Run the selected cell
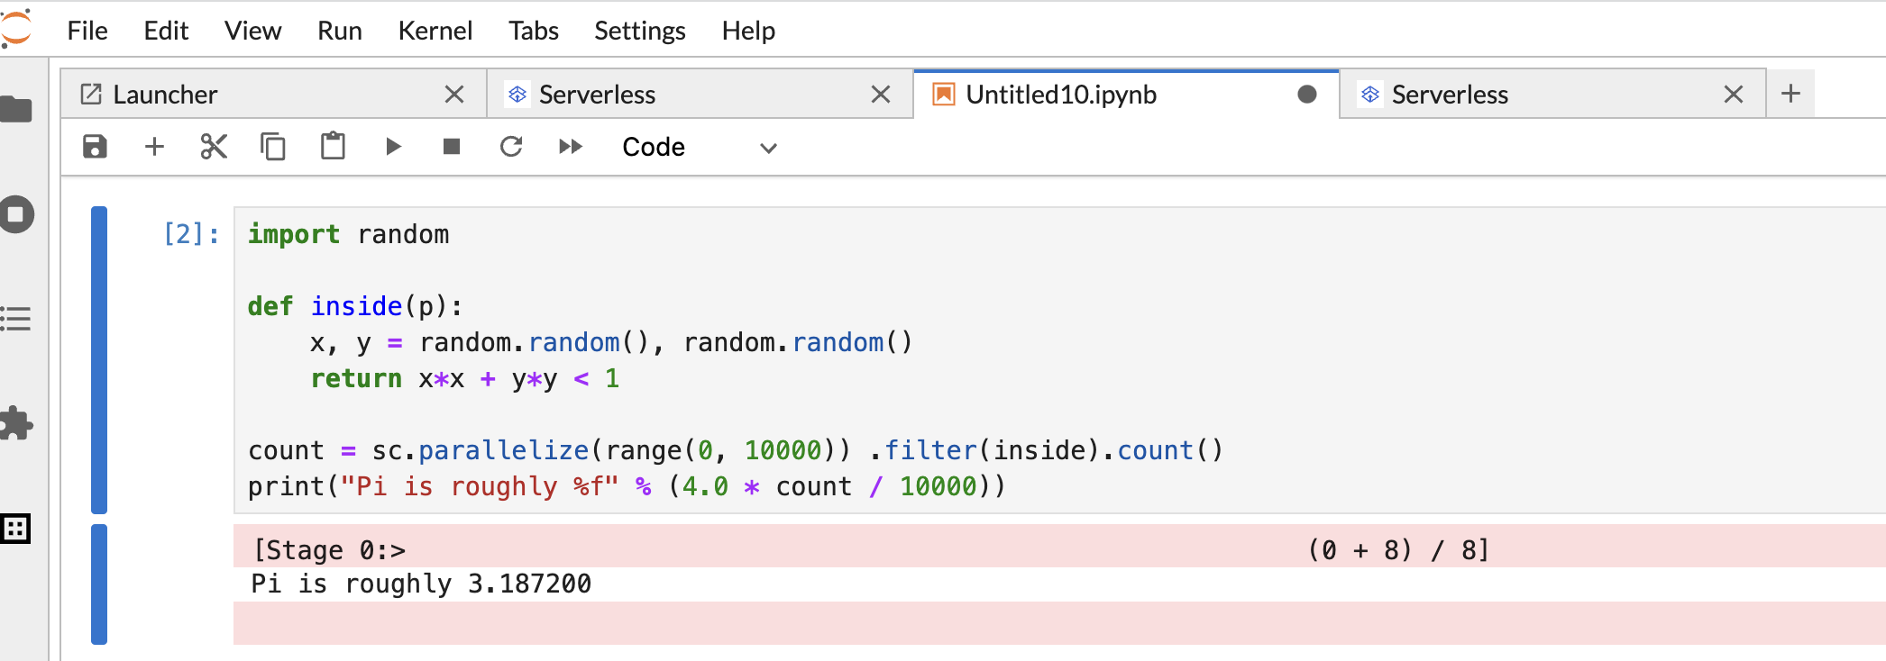This screenshot has width=1886, height=661. (x=393, y=147)
